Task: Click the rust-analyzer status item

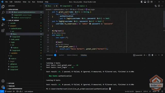Action: click(x=29, y=91)
